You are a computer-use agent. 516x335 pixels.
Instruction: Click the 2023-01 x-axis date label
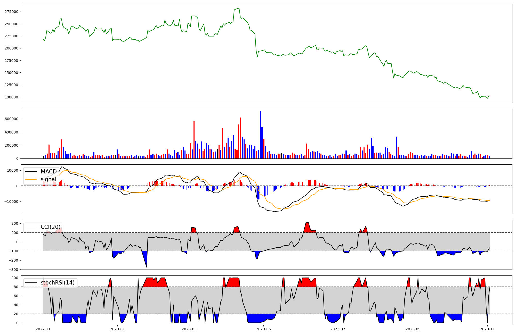pos(117,329)
